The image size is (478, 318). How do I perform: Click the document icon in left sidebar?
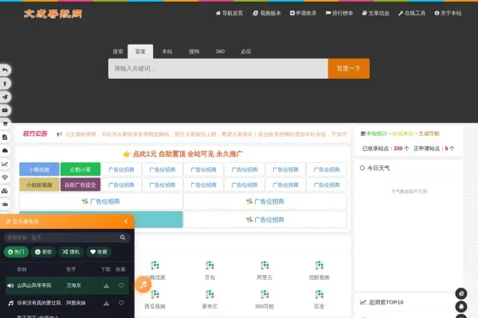tap(5, 137)
